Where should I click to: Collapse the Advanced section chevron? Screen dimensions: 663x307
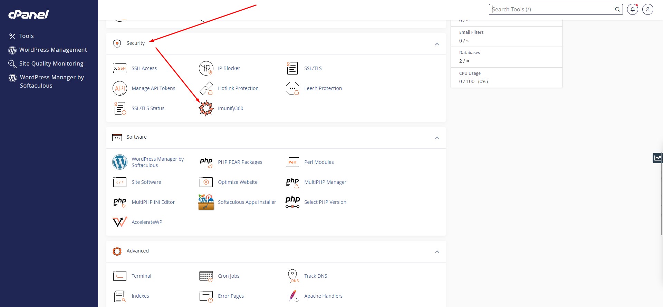pyautogui.click(x=437, y=252)
